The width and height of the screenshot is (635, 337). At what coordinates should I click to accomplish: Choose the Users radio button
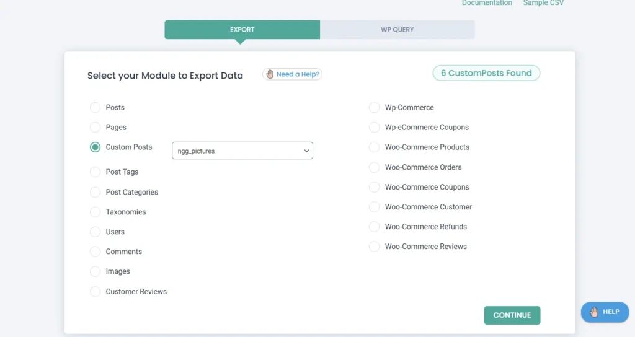tap(95, 232)
